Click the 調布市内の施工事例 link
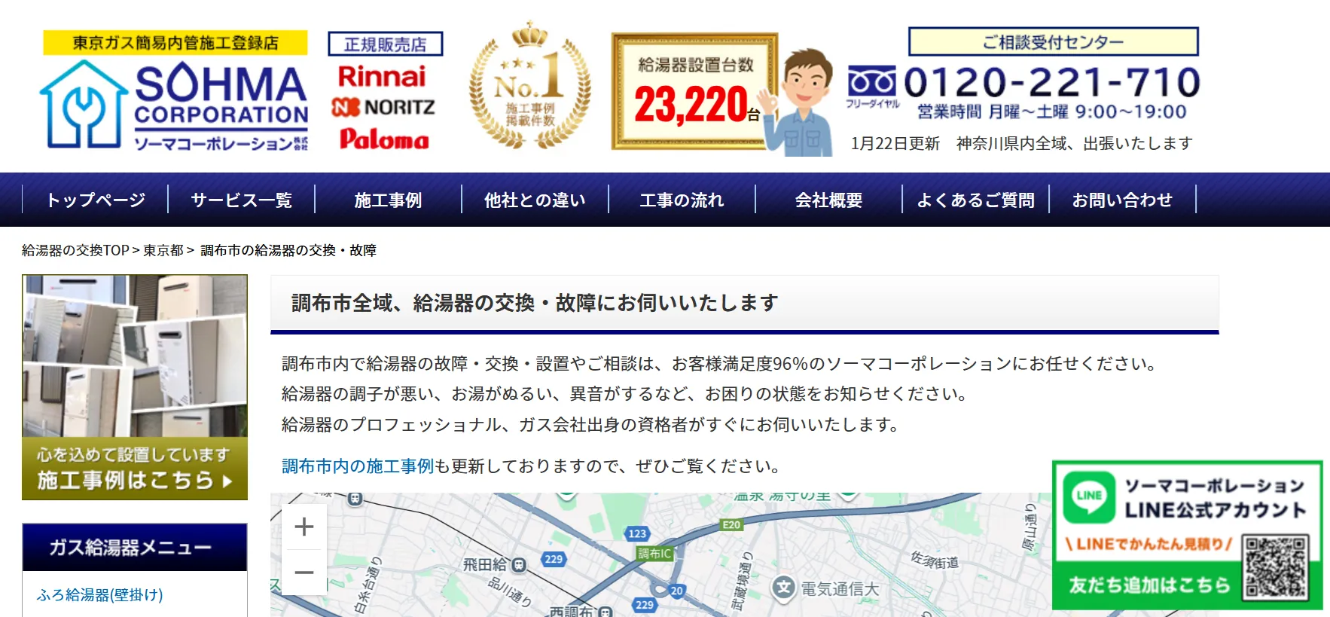The height and width of the screenshot is (617, 1330). 358,466
